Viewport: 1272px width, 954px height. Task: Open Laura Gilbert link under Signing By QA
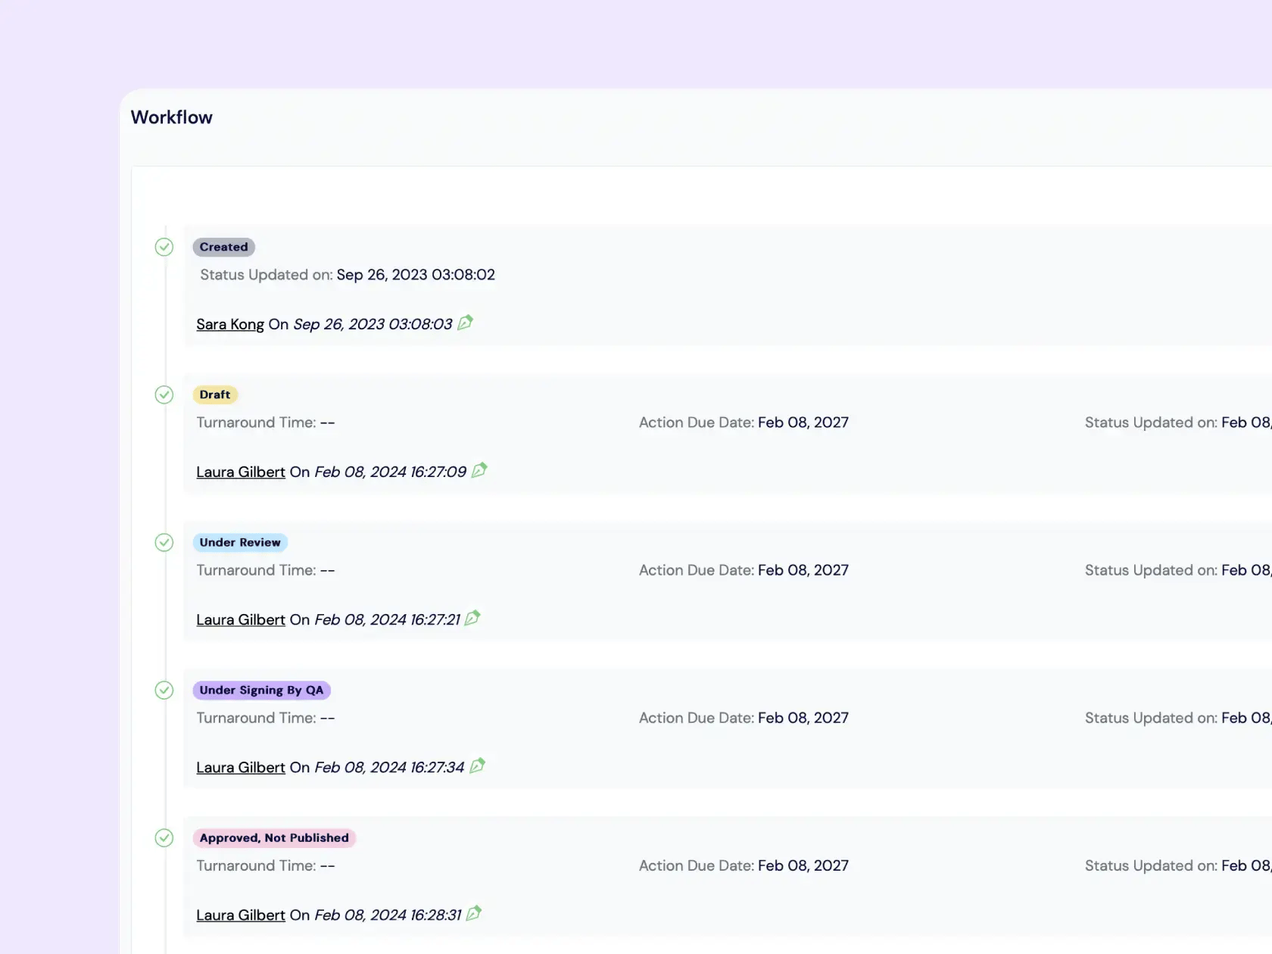coord(241,767)
